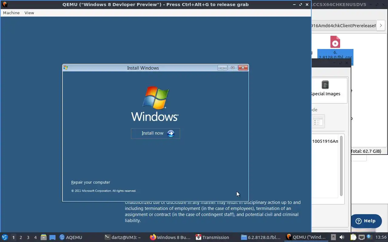Screen dimensions: 388x242
Task: Switch to dartz@VM3 terminal in taskbar
Action: coord(123,237)
